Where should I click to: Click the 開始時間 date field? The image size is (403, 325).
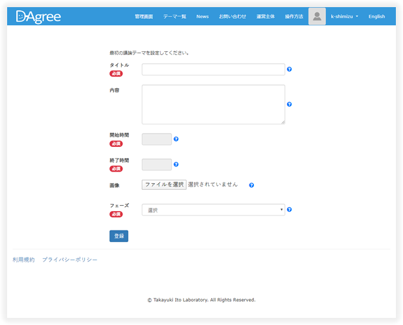point(157,139)
